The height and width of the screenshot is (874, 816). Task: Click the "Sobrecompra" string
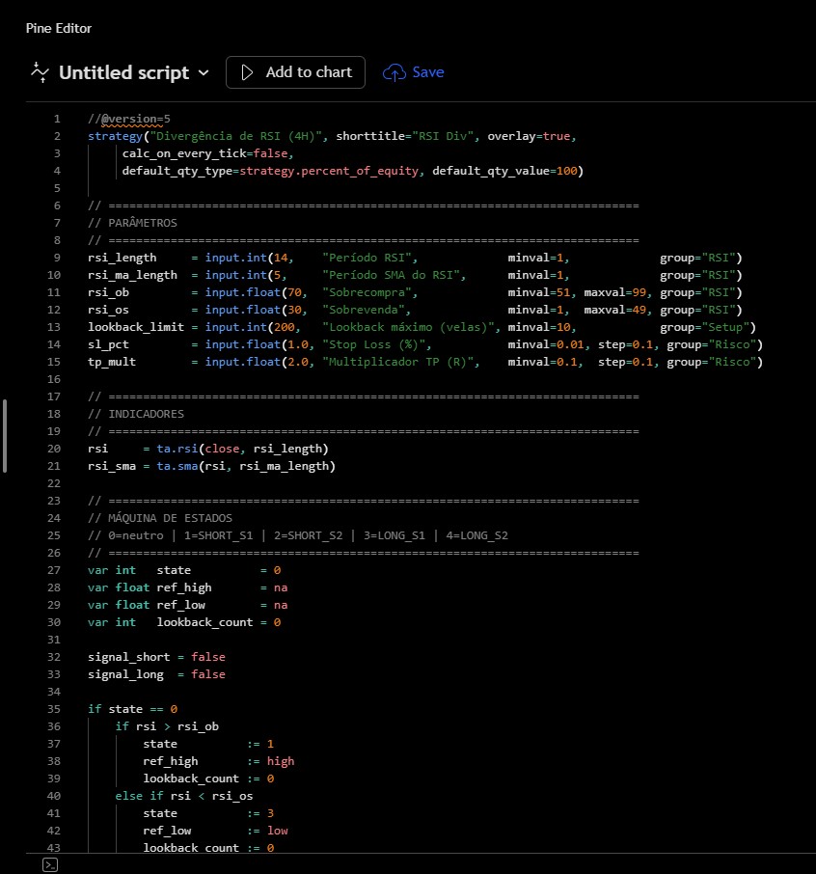pyautogui.click(x=367, y=292)
